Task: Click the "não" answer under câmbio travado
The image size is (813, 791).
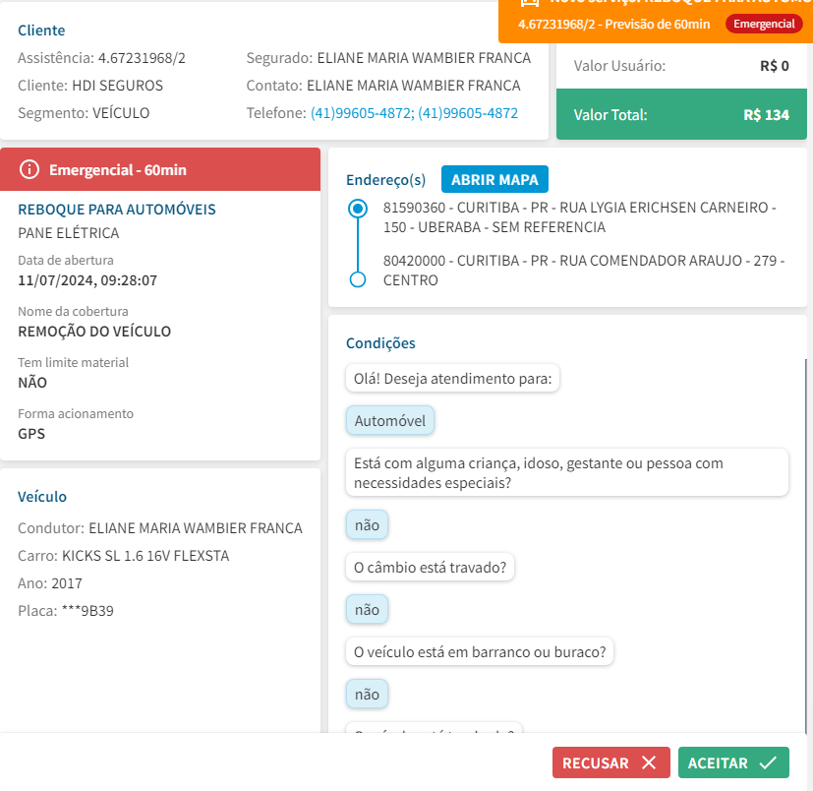Action: coord(367,610)
